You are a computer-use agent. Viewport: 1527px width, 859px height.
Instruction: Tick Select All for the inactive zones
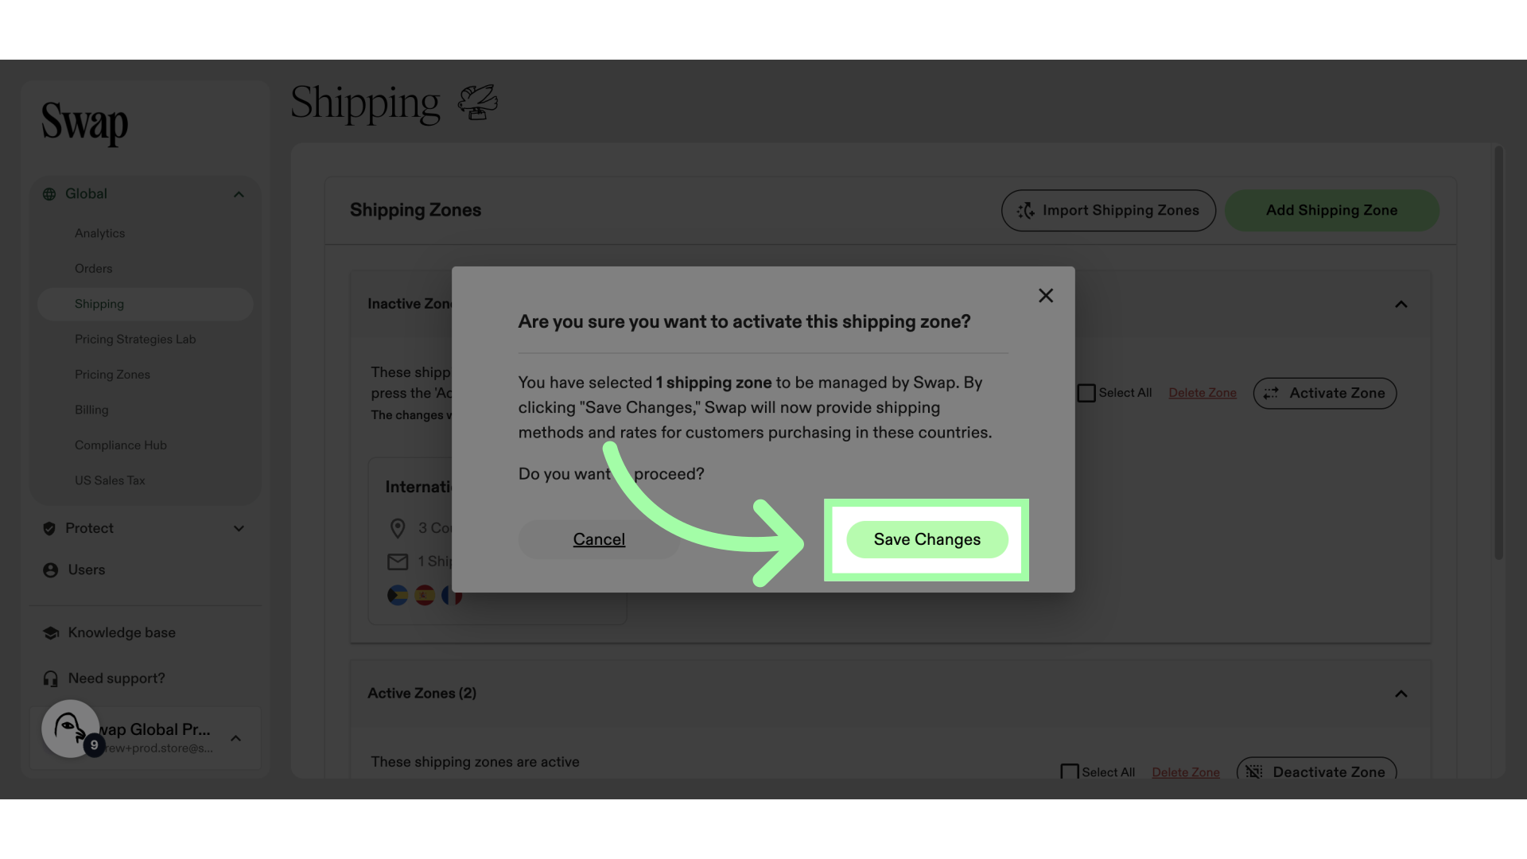(x=1086, y=393)
